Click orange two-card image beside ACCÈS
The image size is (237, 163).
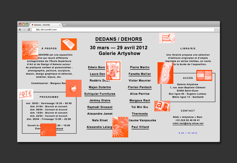[x=204, y=75]
